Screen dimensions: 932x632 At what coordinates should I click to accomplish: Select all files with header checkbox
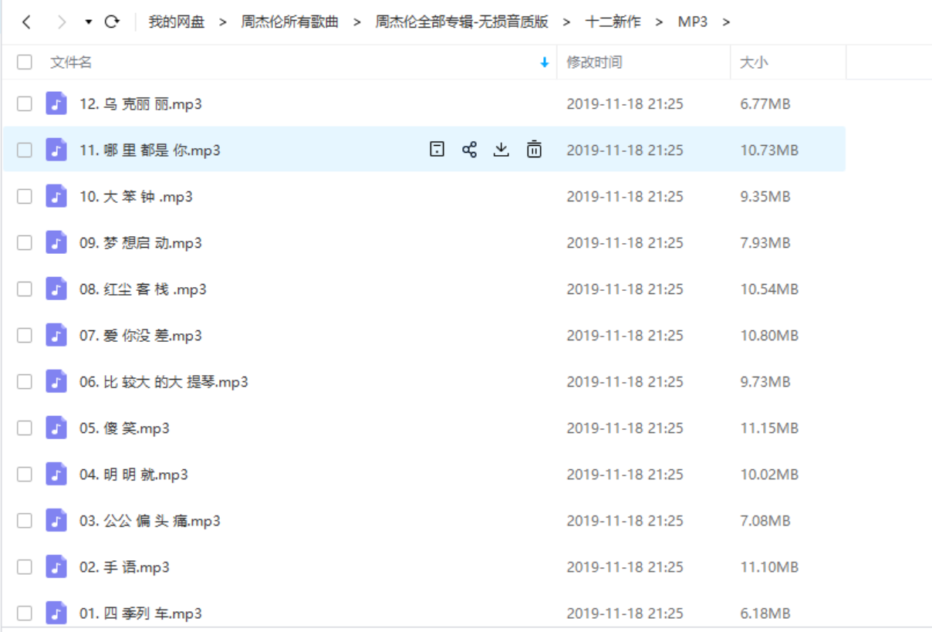(25, 63)
